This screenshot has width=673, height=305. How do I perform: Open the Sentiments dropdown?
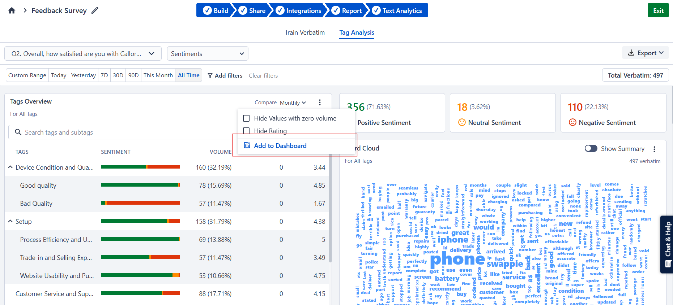point(208,53)
